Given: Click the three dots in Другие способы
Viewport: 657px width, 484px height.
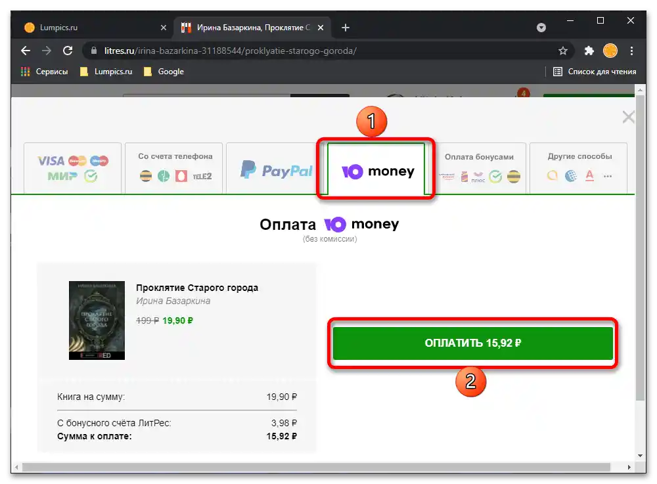Looking at the screenshot, I should coord(608,176).
